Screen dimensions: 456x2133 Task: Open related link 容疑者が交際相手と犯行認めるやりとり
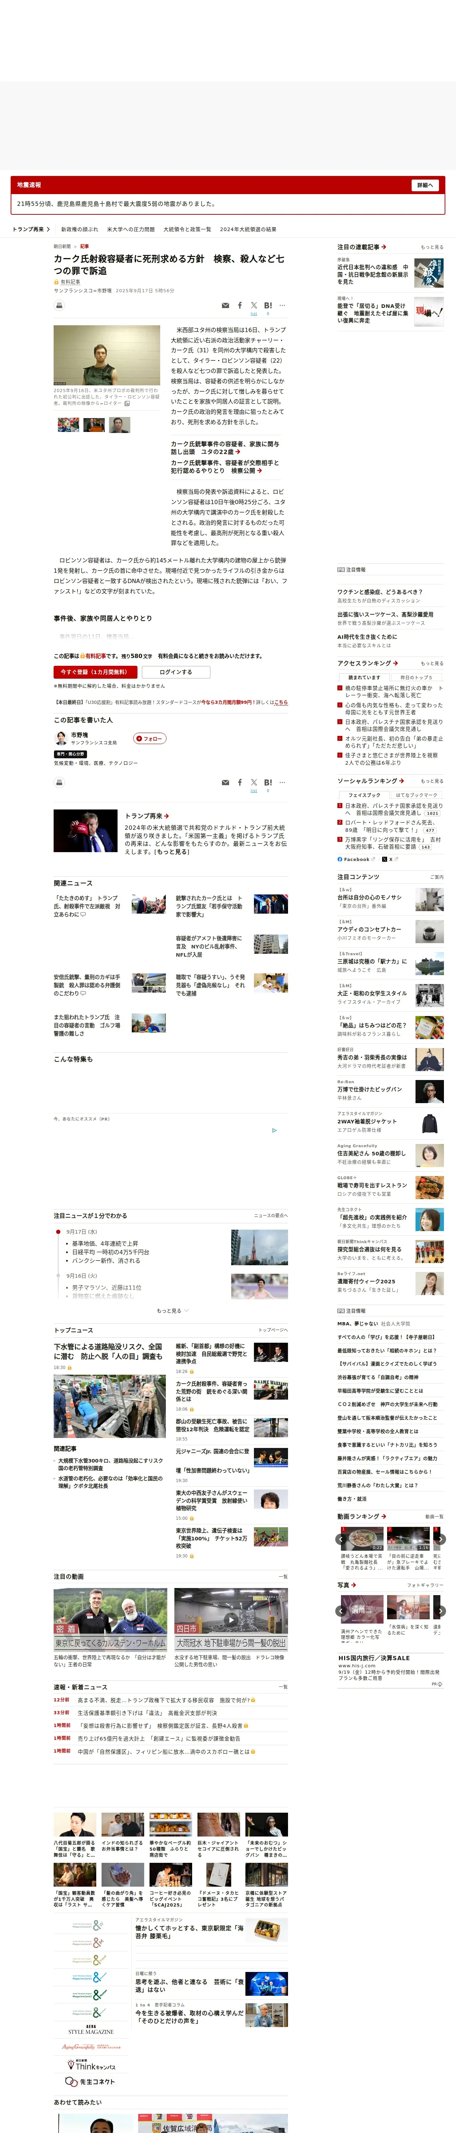pos(225,467)
